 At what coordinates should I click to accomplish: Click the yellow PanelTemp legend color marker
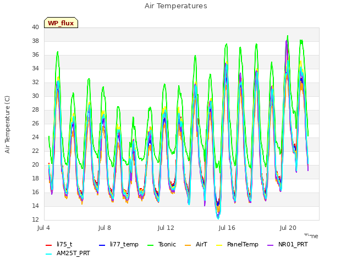click(x=219, y=245)
